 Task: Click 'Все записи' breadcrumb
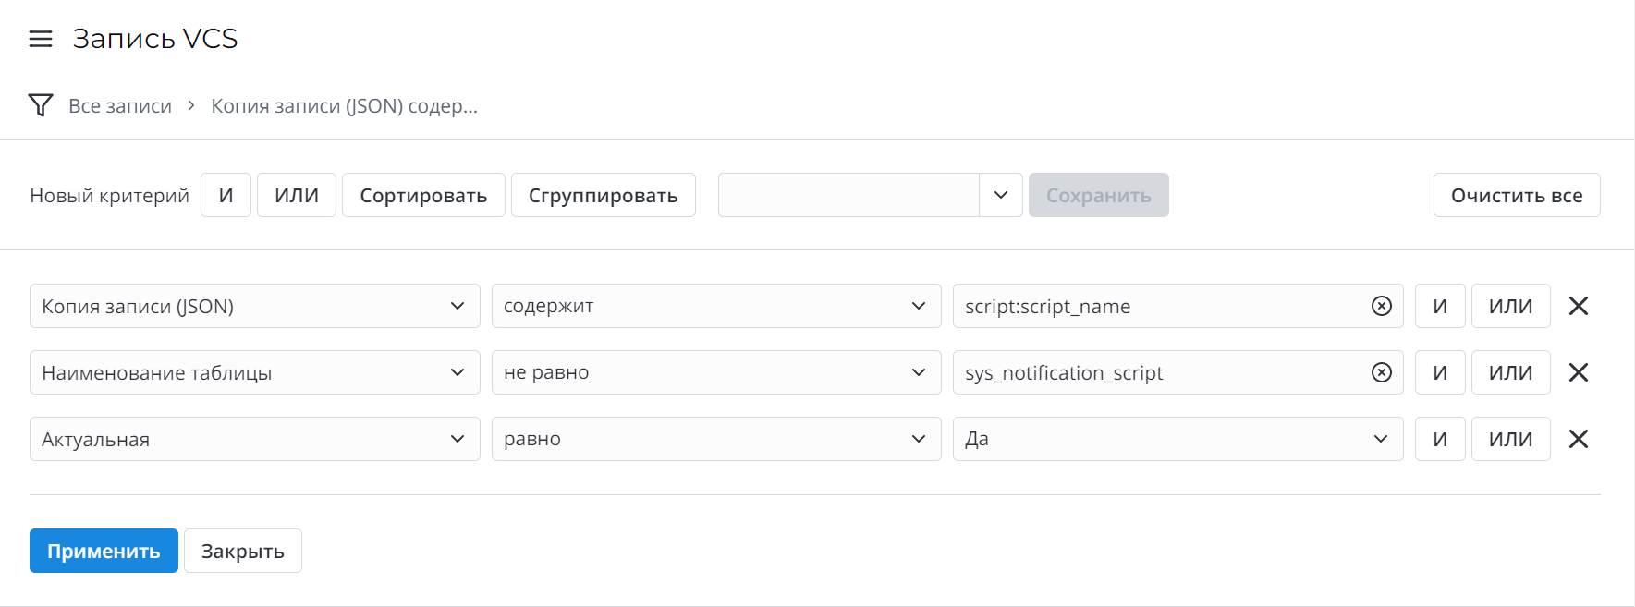pyautogui.click(x=120, y=106)
